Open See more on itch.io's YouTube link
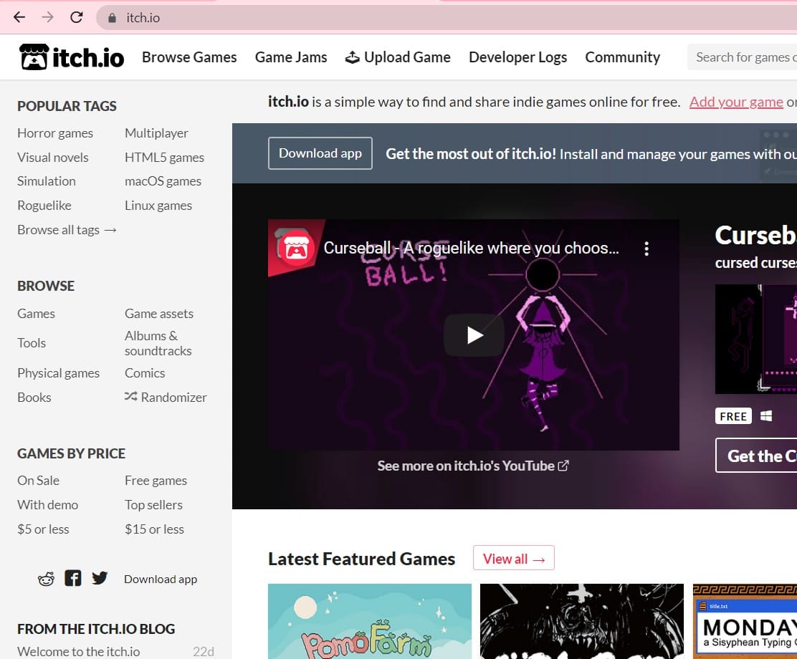The image size is (797, 659). (473, 466)
